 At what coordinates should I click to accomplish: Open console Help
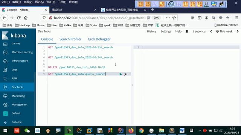tap(178, 31)
